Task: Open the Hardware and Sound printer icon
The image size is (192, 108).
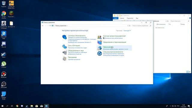Action: [x=64, y=52]
